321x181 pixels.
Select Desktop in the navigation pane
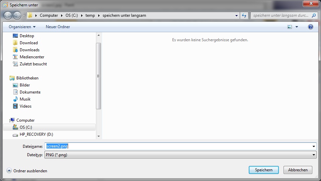(x=27, y=36)
